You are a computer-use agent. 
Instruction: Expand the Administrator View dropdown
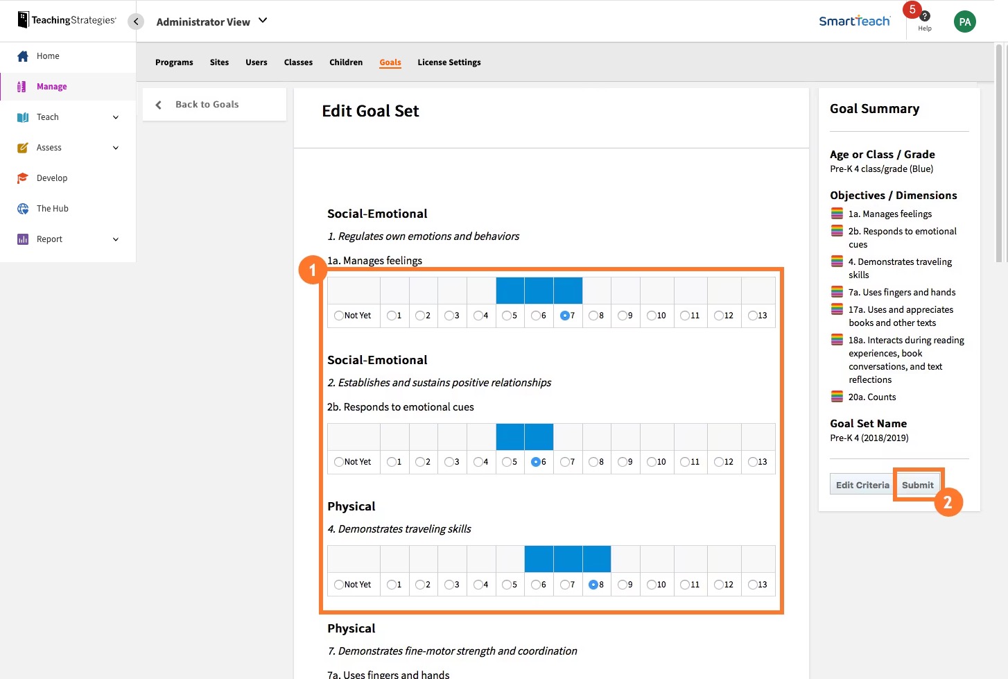tap(211, 22)
